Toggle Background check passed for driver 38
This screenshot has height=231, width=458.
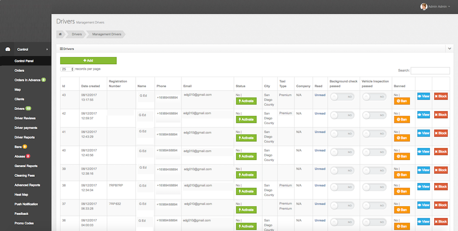point(342,187)
